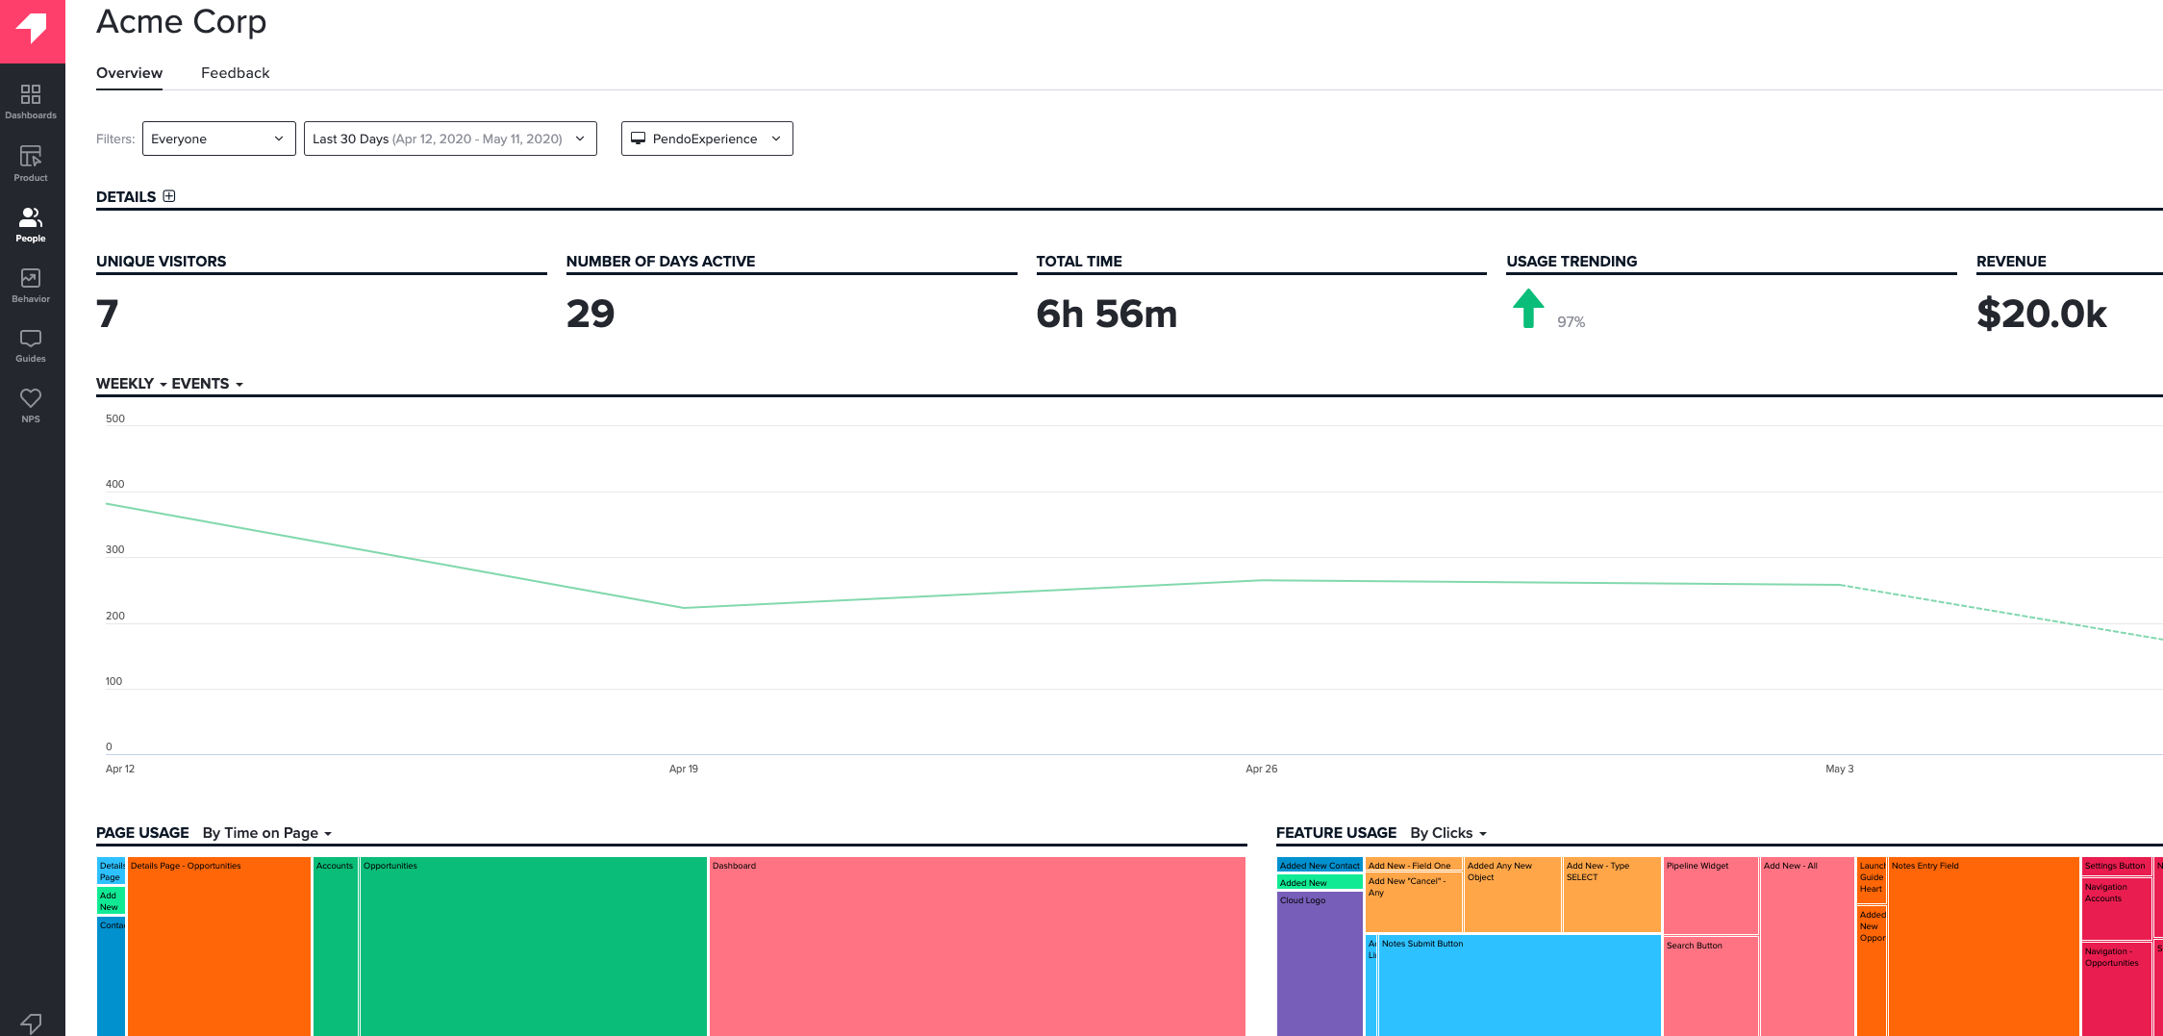Screen dimensions: 2163x1036
Task: Click the Unique Visitors value 7
Action: click(x=108, y=314)
